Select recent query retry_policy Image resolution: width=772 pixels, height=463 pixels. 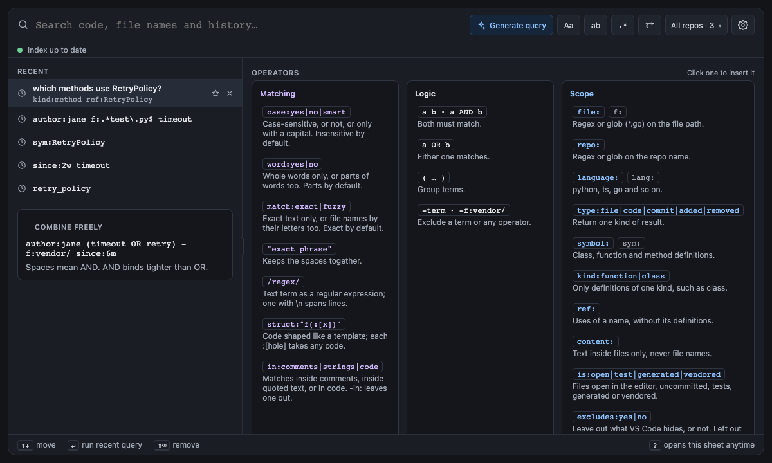(x=125, y=188)
